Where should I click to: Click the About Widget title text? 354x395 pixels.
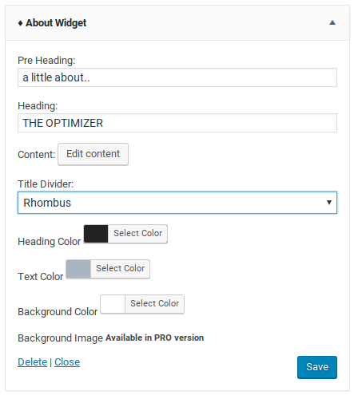click(56, 23)
